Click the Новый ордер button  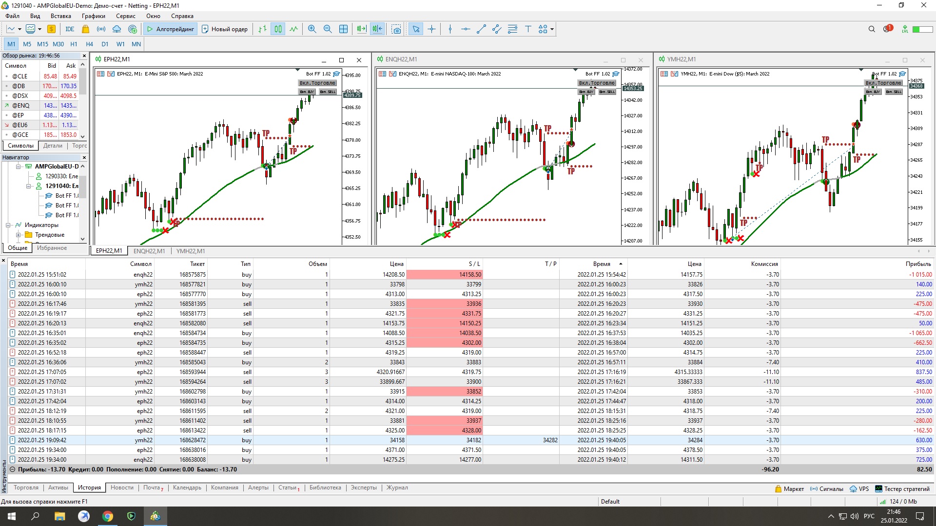coord(225,29)
